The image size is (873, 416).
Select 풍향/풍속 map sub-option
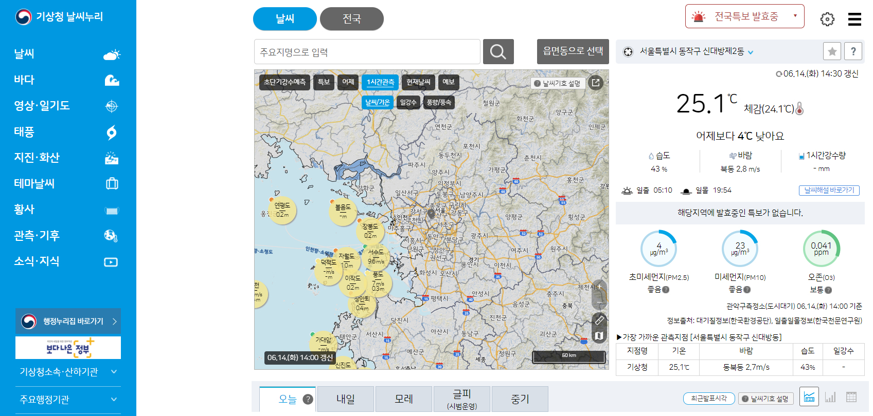coord(439,103)
